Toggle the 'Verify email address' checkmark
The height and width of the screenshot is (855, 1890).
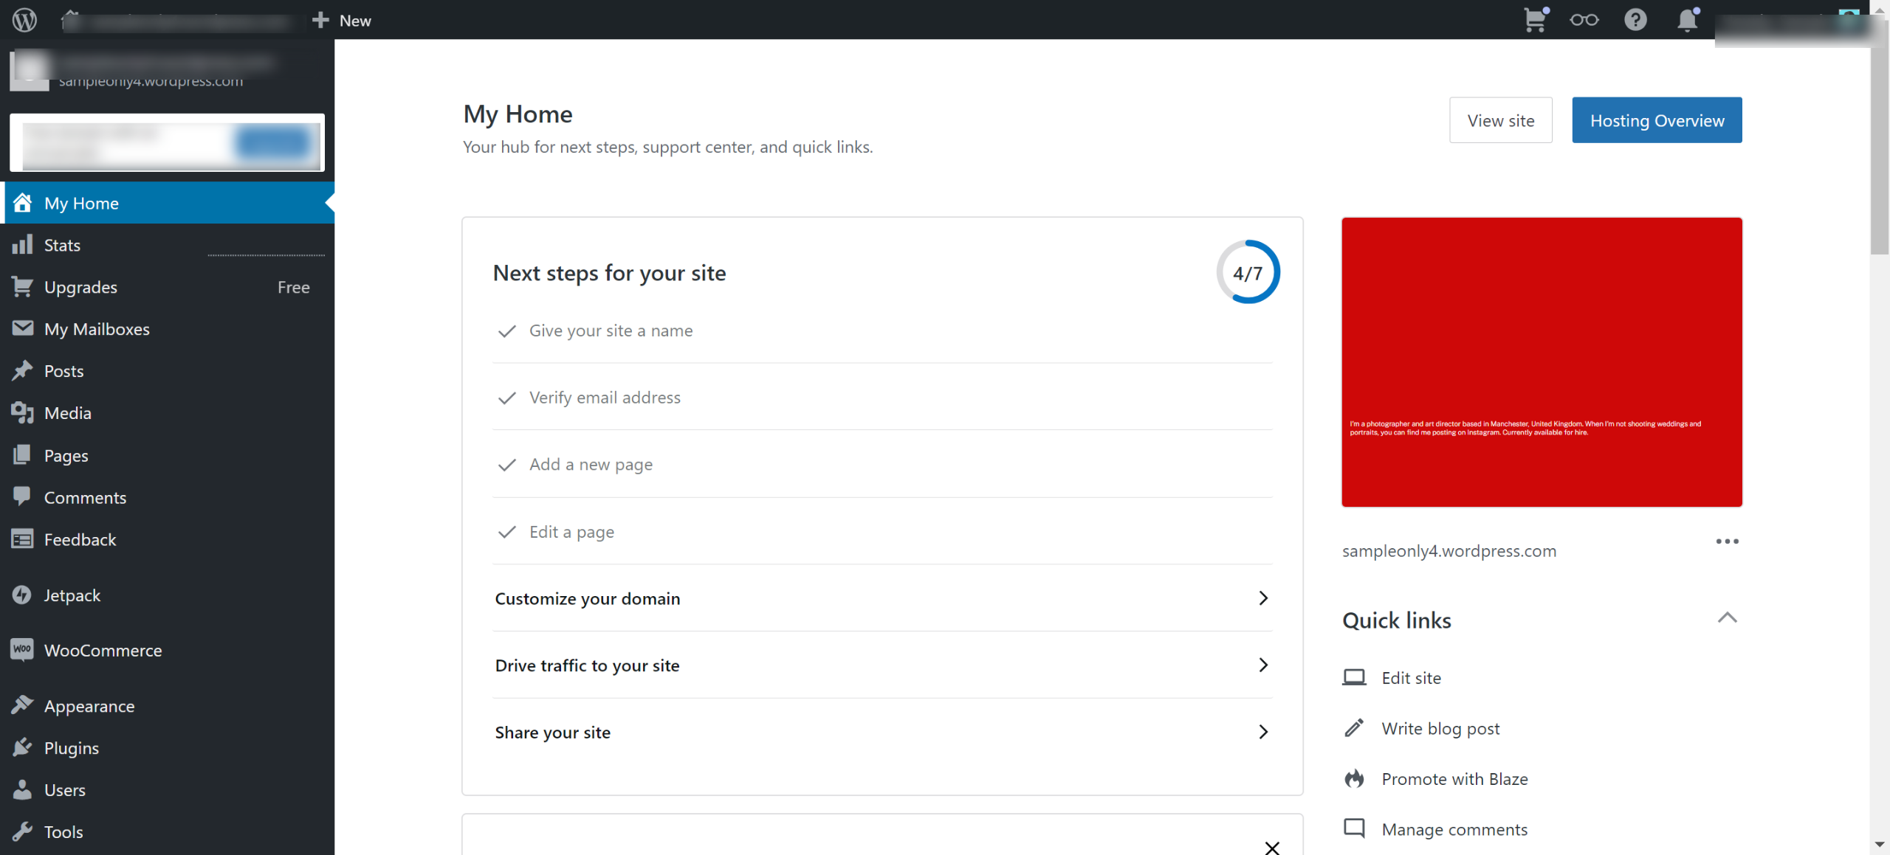click(x=506, y=398)
